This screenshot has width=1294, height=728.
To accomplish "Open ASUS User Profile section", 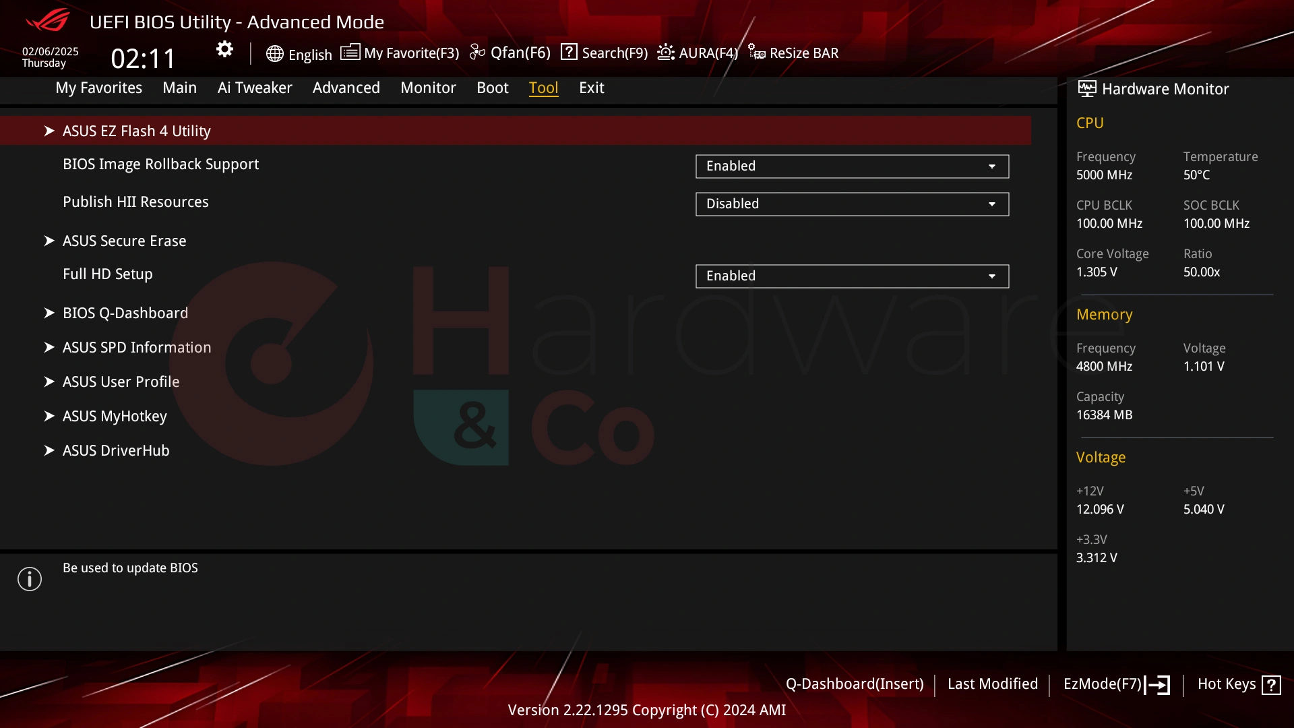I will tap(121, 382).
